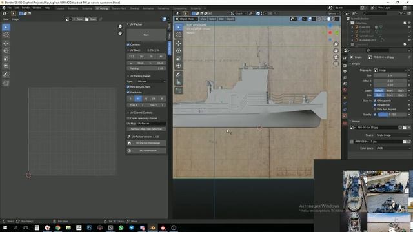Screen dimensions: 413x232
Task: Click the Windows Start button
Action: 5,227
